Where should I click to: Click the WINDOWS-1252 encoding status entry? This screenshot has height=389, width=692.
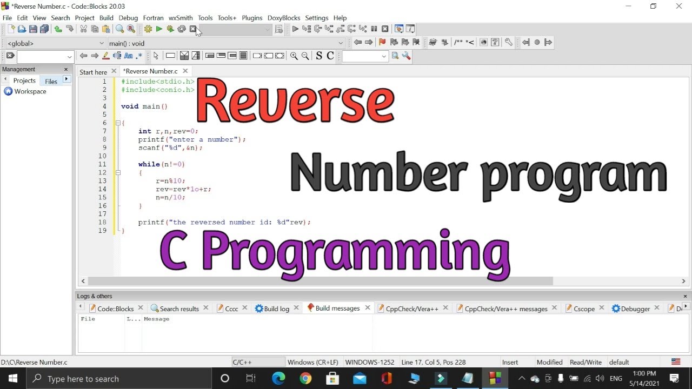click(370, 362)
